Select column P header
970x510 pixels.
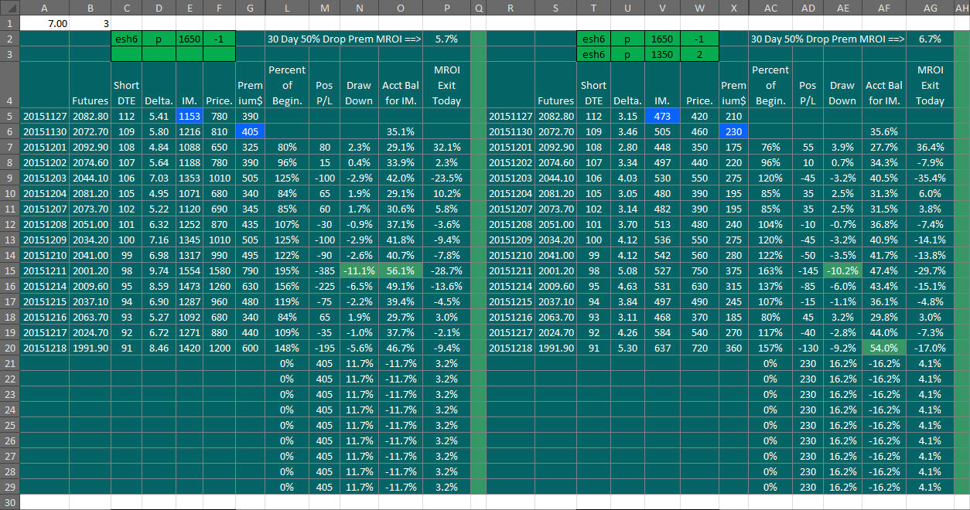click(446, 8)
